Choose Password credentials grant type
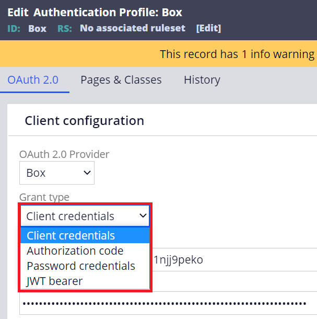The image size is (317, 319). (x=85, y=266)
